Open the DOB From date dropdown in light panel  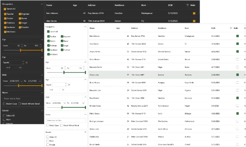65,103
